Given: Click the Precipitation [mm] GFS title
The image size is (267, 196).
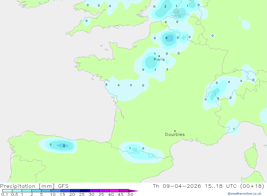Looking at the screenshot, I should click(x=34, y=186).
